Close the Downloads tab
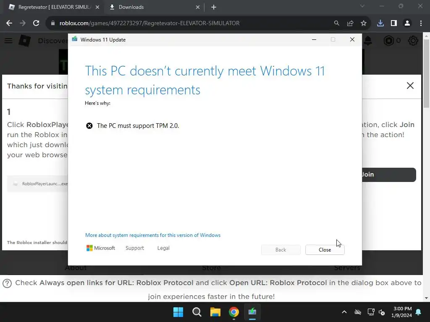The width and height of the screenshot is (430, 322). tap(198, 7)
